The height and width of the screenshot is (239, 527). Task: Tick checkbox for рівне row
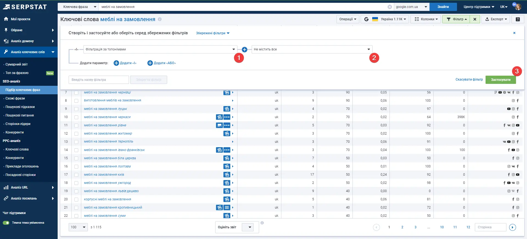76,126
